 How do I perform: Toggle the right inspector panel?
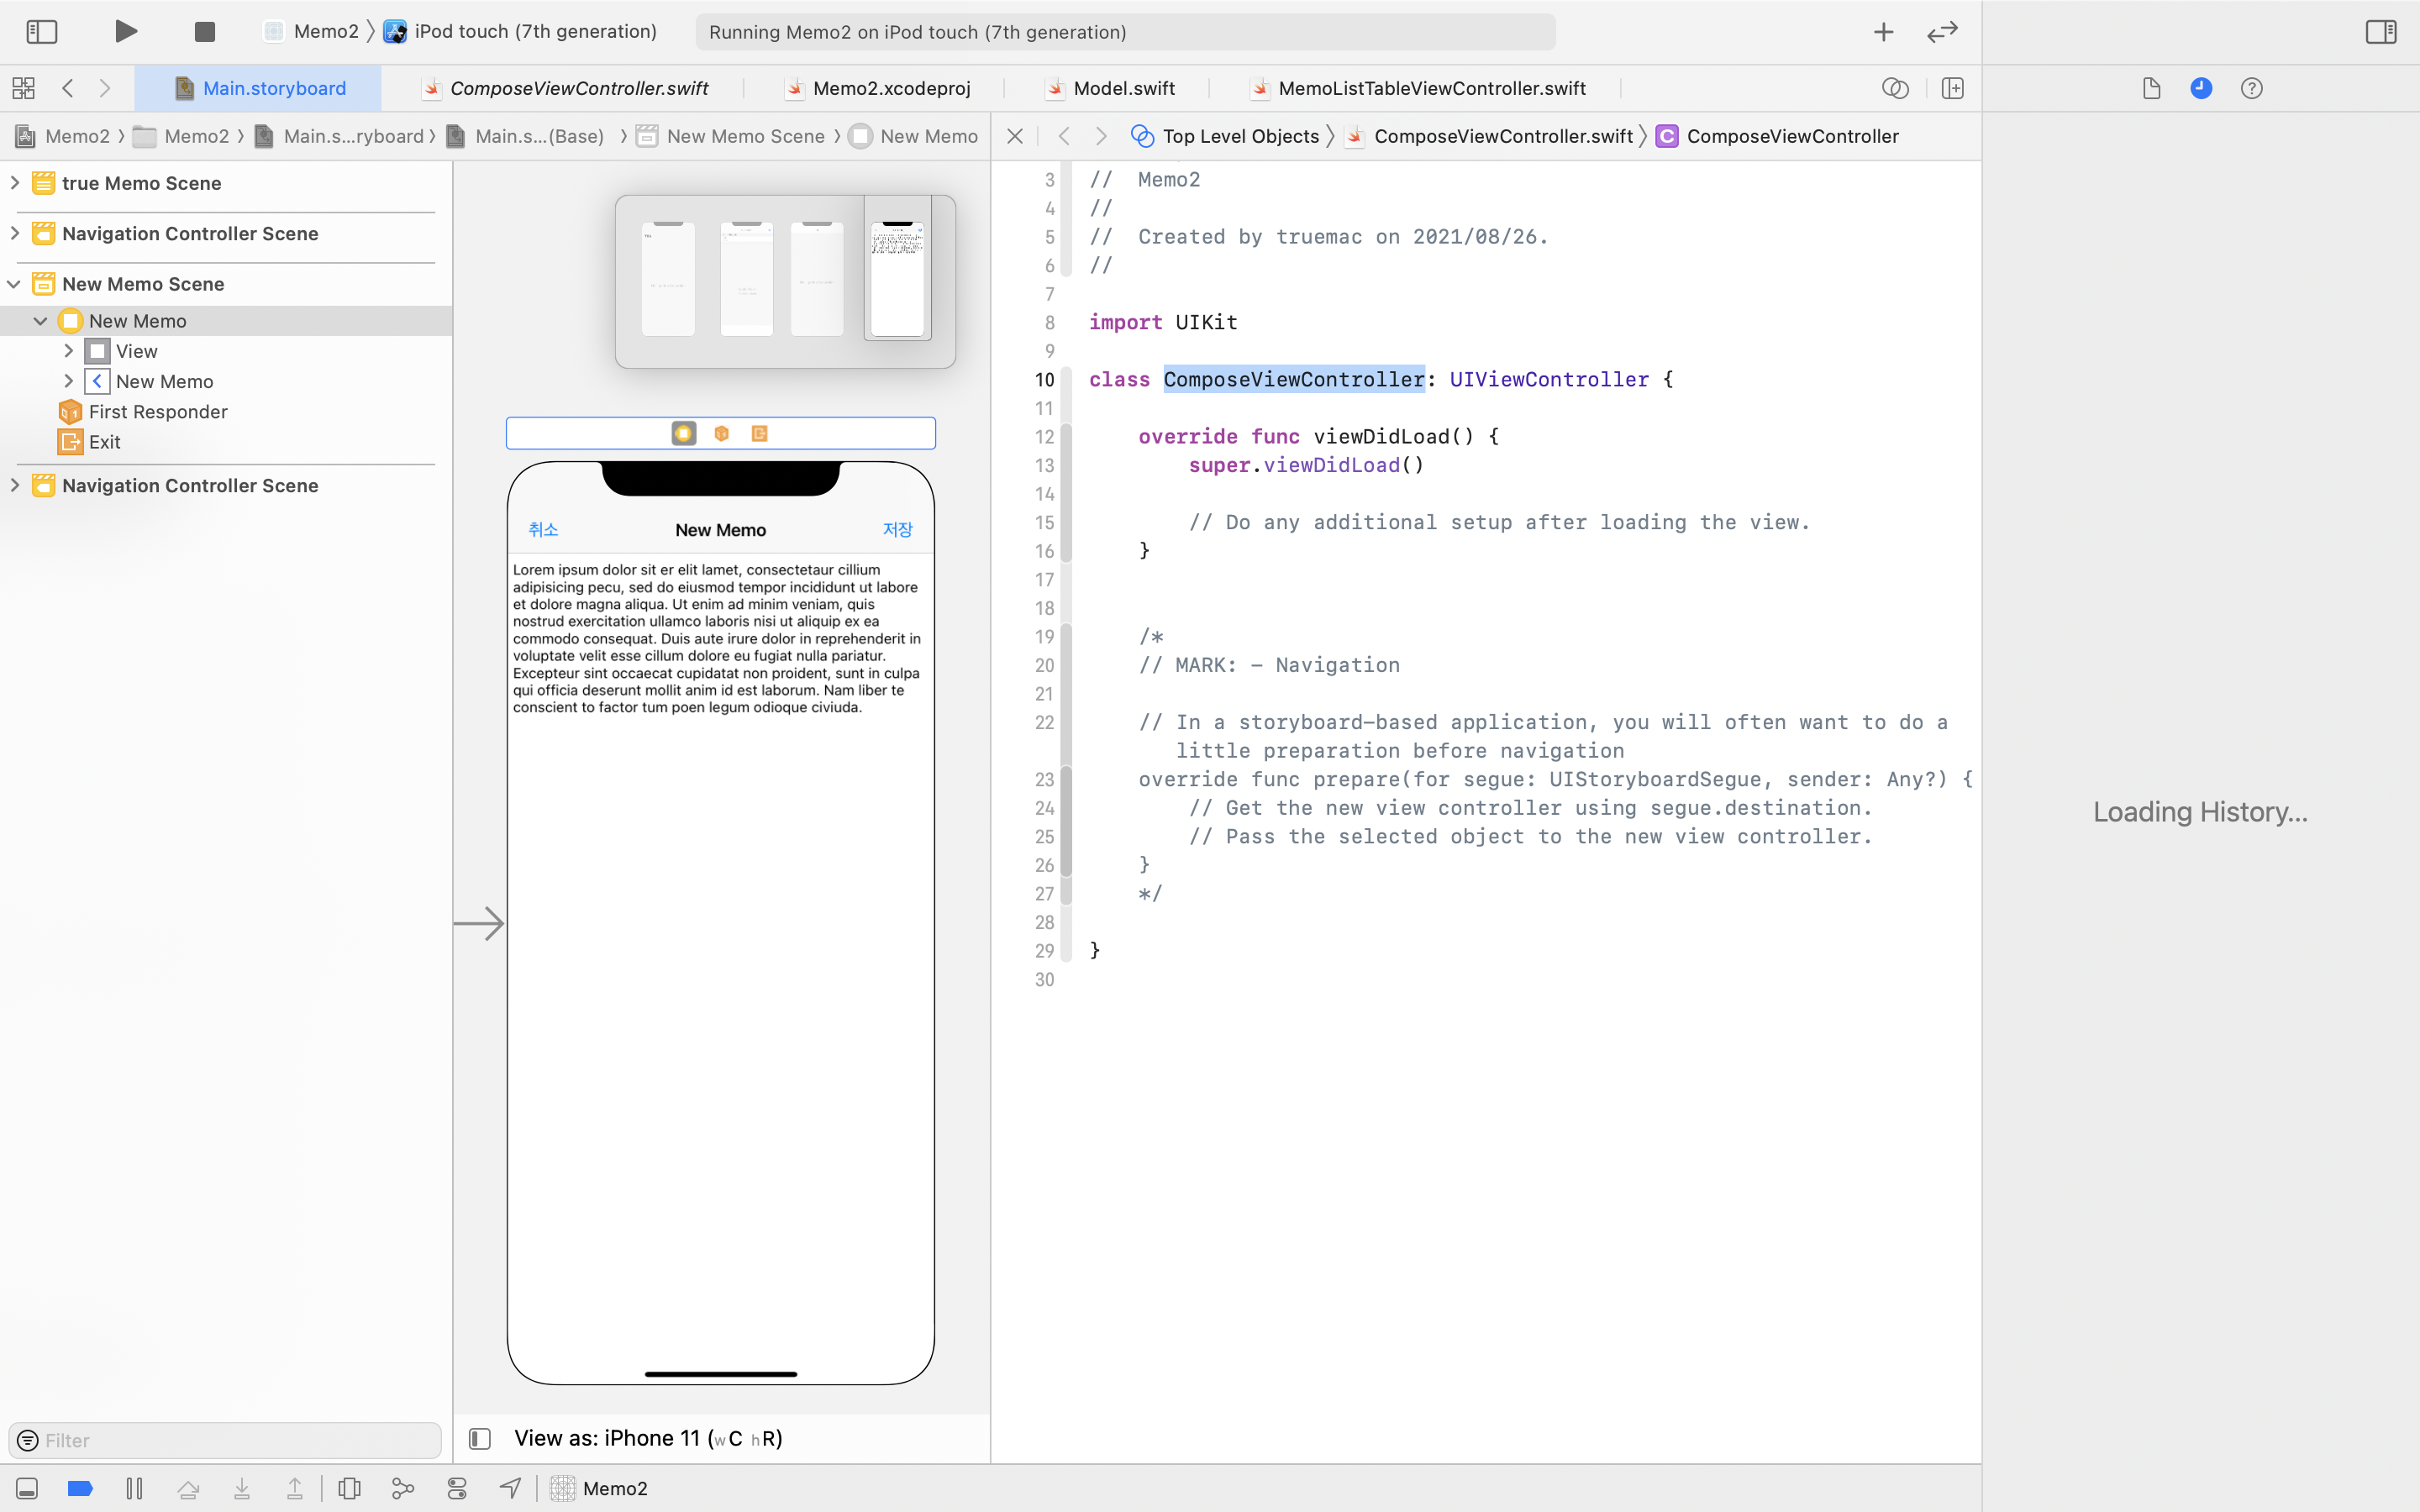(2380, 32)
